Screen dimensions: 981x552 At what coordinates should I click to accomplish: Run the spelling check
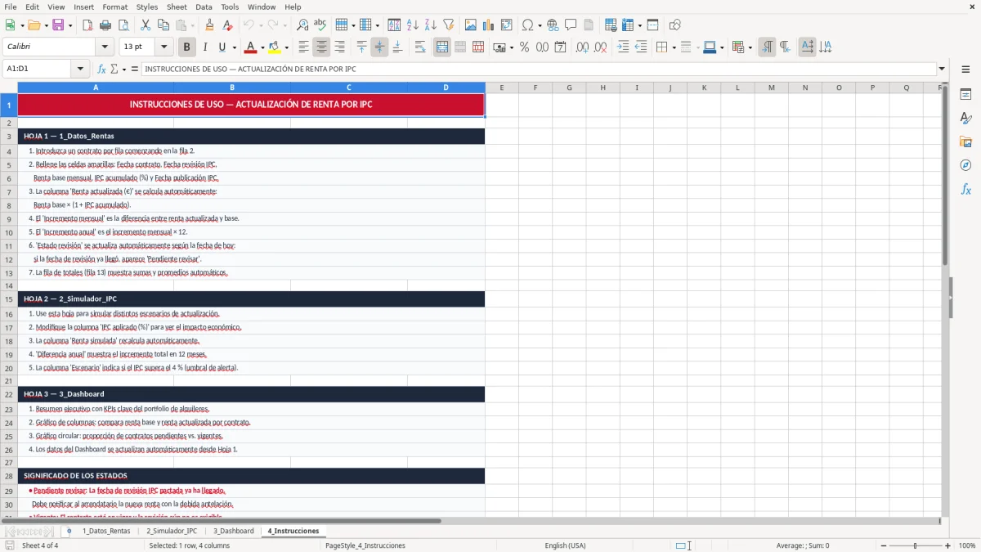[320, 25]
